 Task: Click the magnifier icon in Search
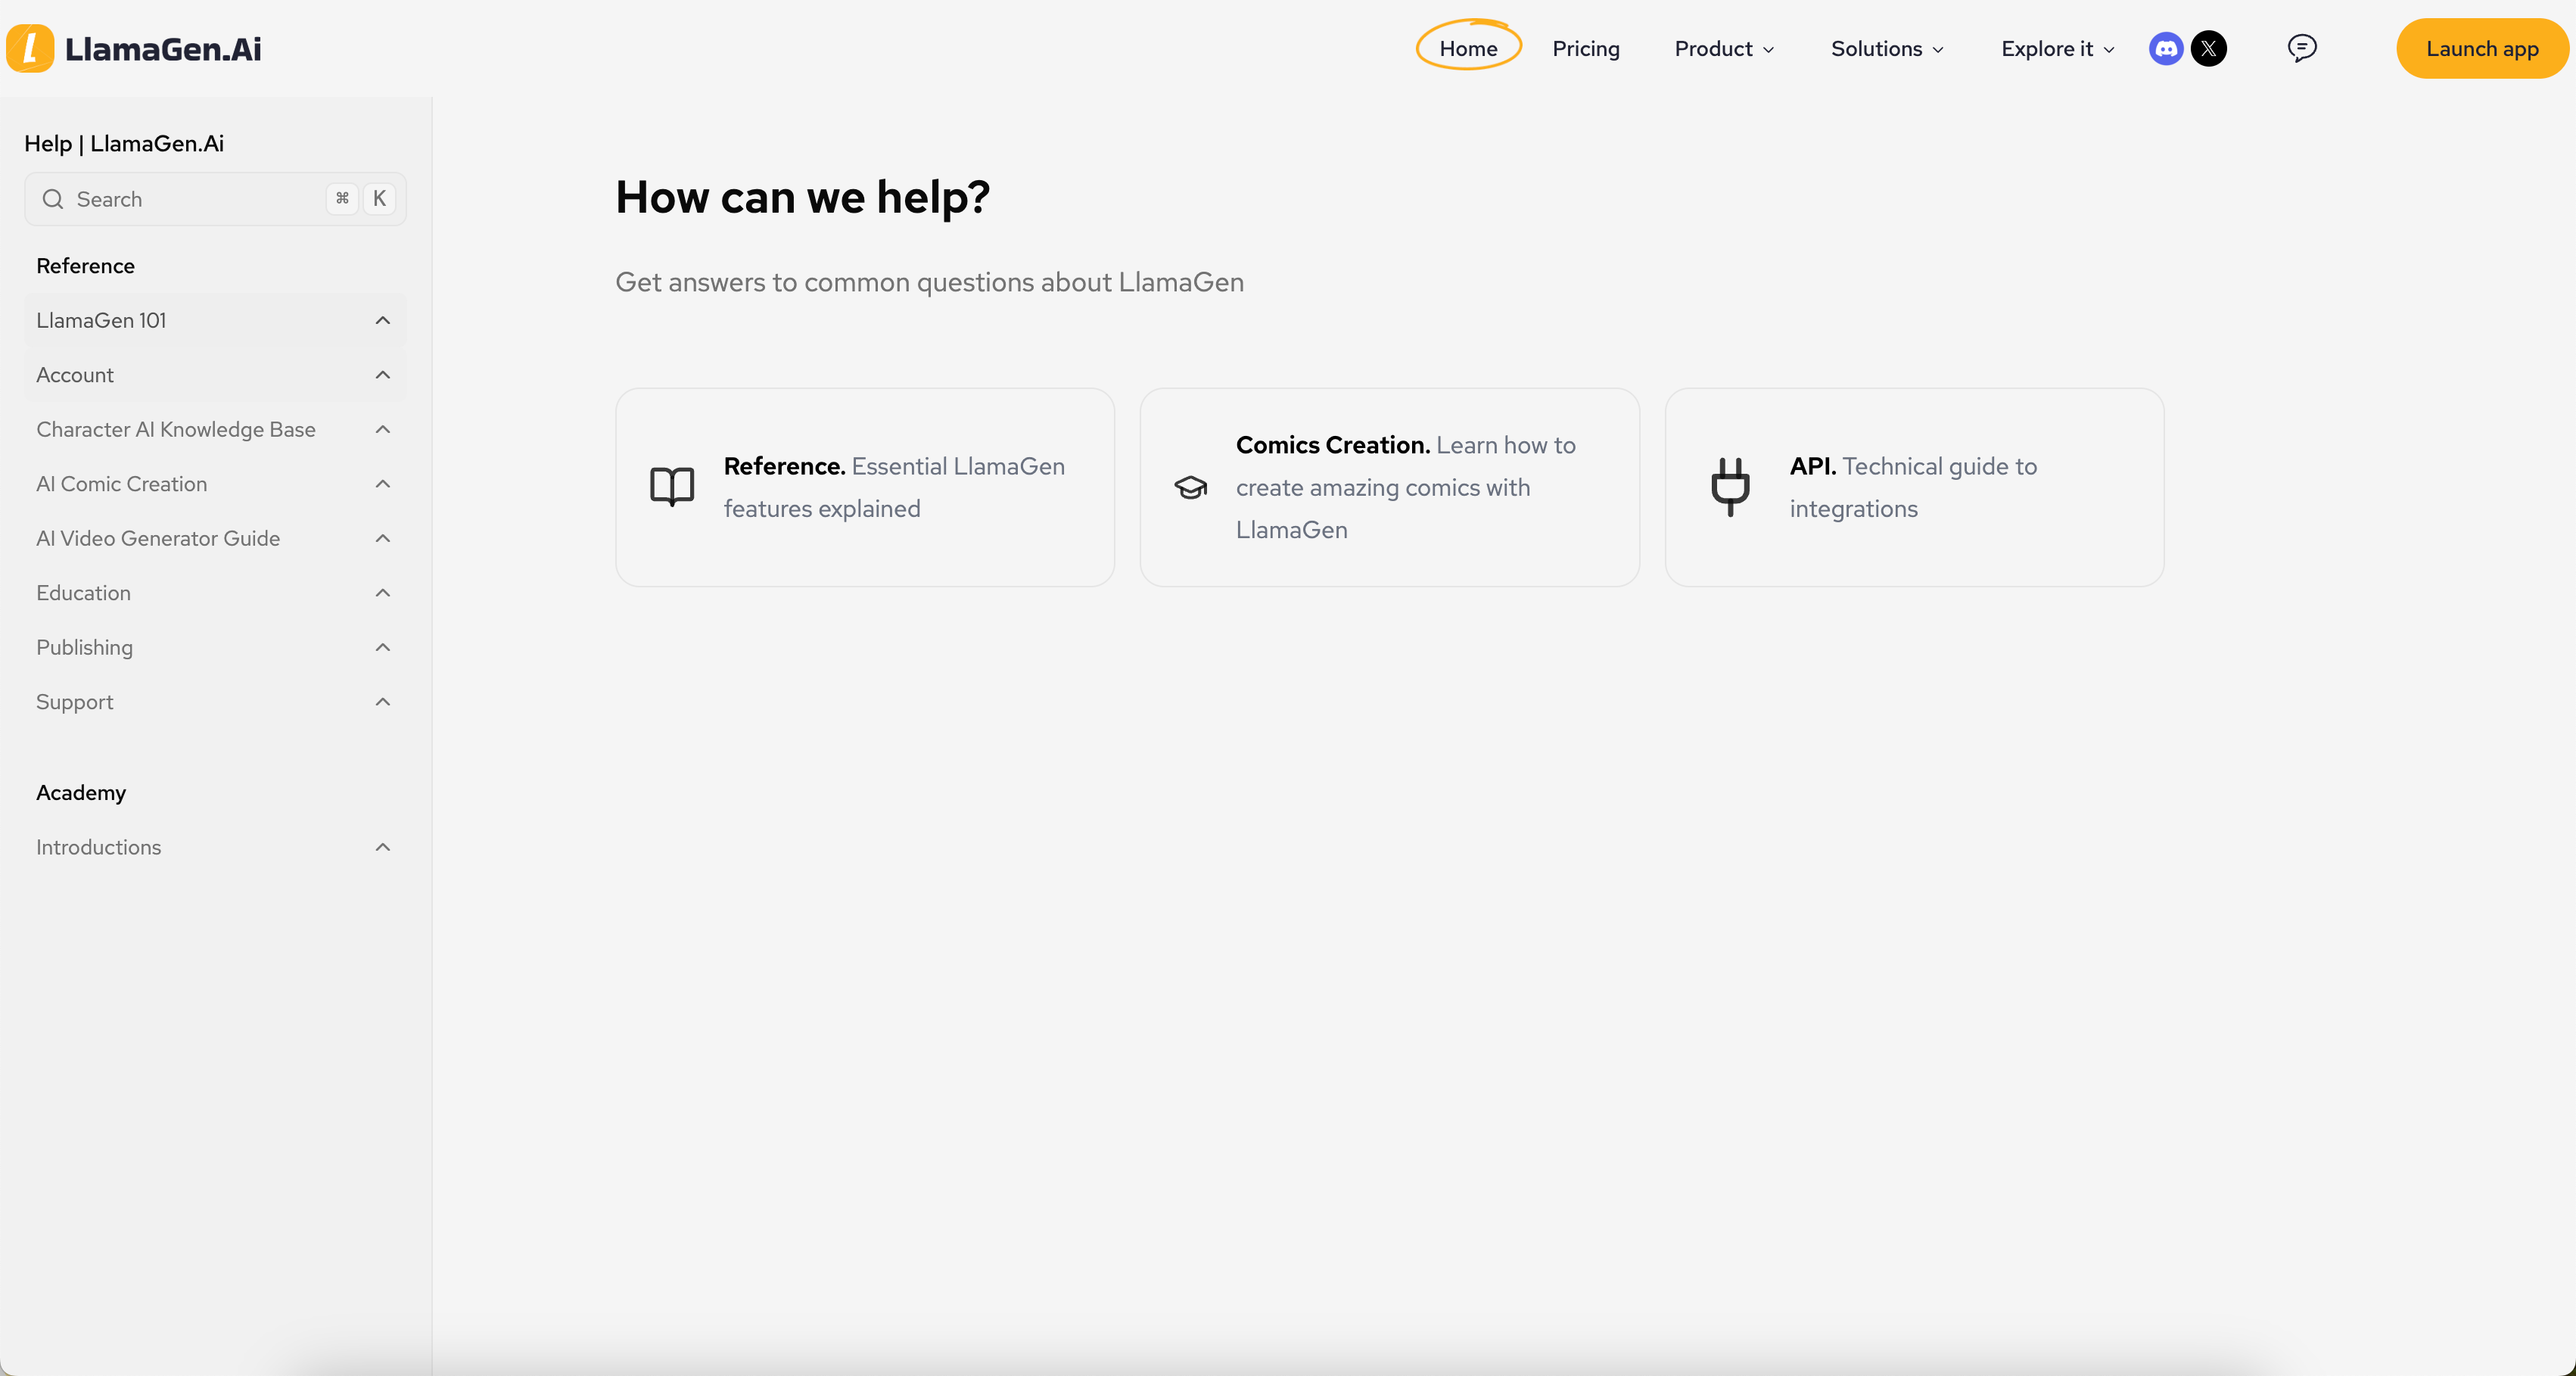point(53,199)
